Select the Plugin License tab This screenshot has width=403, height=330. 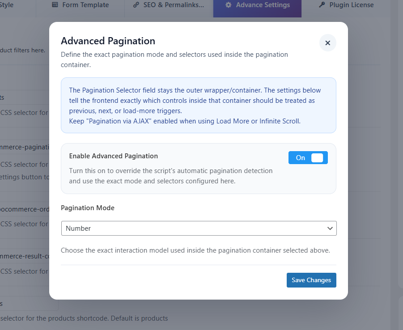point(351,5)
